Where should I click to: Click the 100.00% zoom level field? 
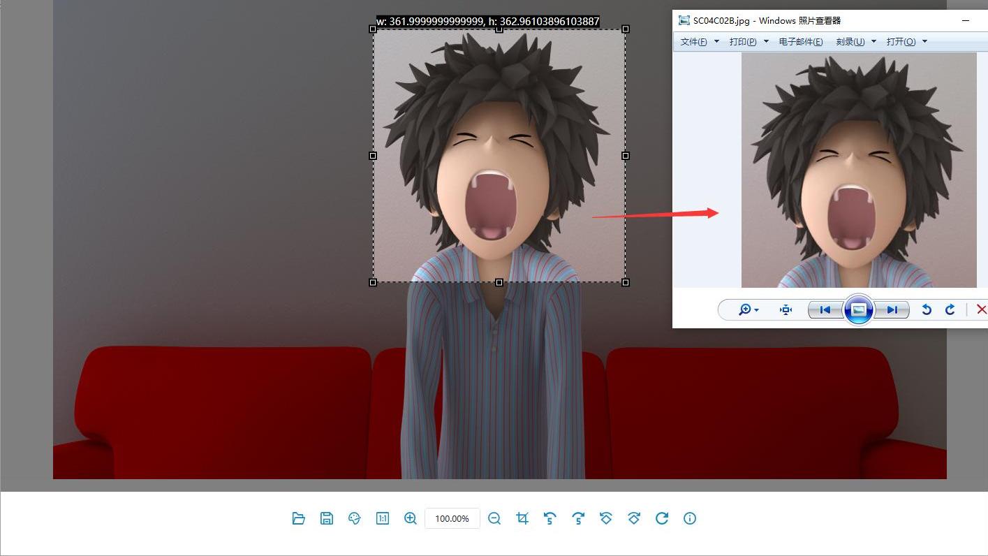(x=452, y=518)
